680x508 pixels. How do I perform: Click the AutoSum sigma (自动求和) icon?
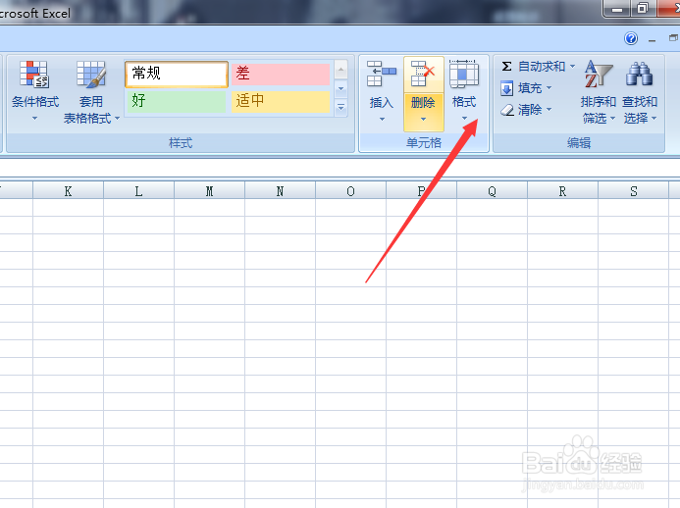[x=506, y=67]
